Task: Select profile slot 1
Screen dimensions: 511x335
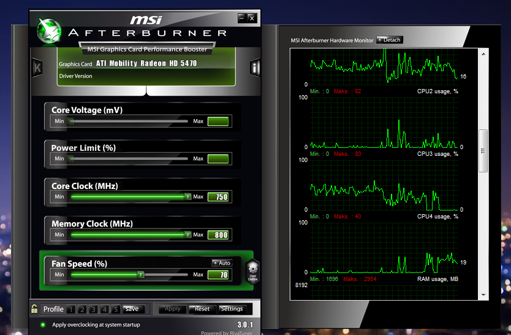Action: point(71,309)
